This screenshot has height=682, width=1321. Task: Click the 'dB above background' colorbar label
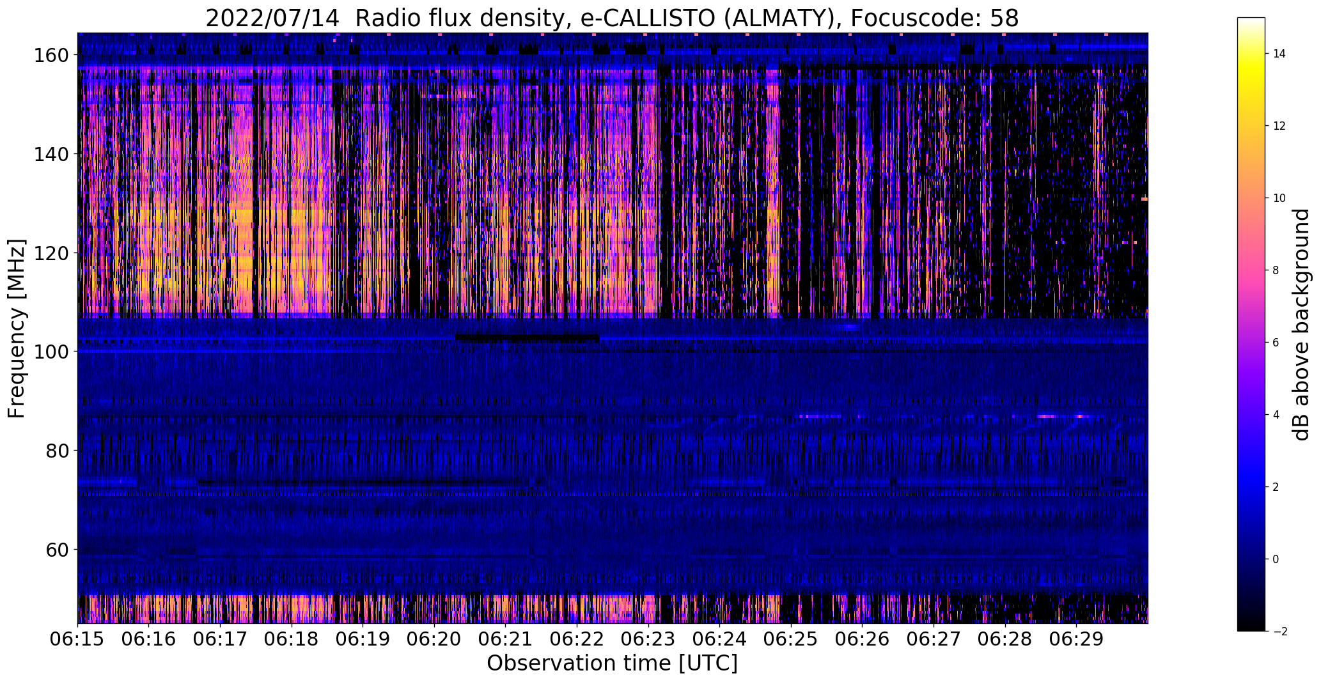tap(1301, 324)
